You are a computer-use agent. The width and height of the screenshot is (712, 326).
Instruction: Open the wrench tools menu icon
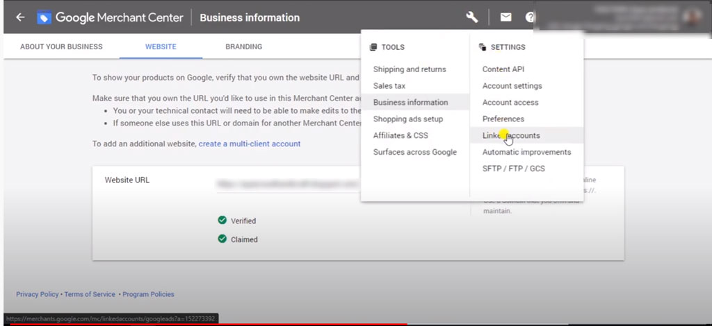472,17
